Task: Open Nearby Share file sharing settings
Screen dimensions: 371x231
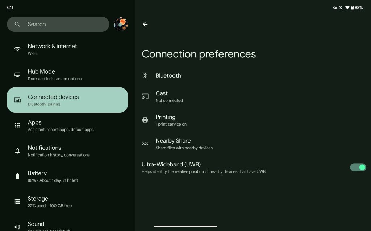Action: point(184,144)
